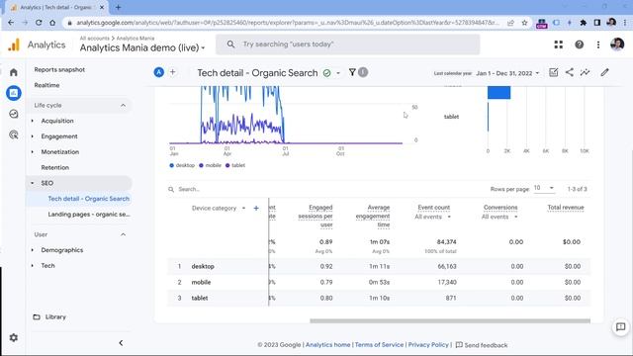Viewport: 633px width, 356px height.
Task: Collapse the User section
Action: click(x=123, y=234)
